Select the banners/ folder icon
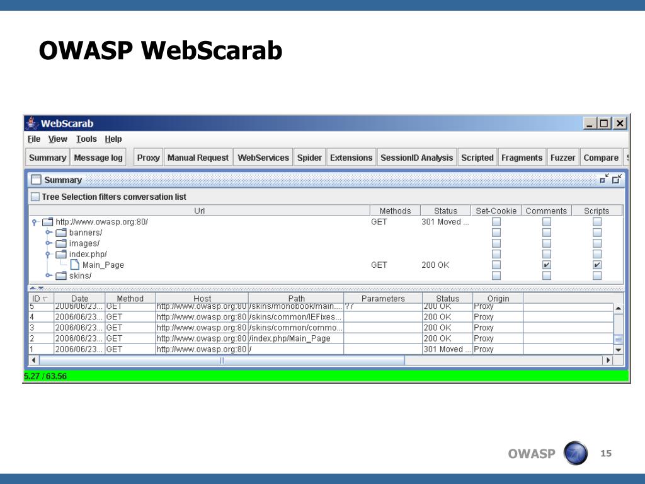This screenshot has width=645, height=484. coord(61,233)
